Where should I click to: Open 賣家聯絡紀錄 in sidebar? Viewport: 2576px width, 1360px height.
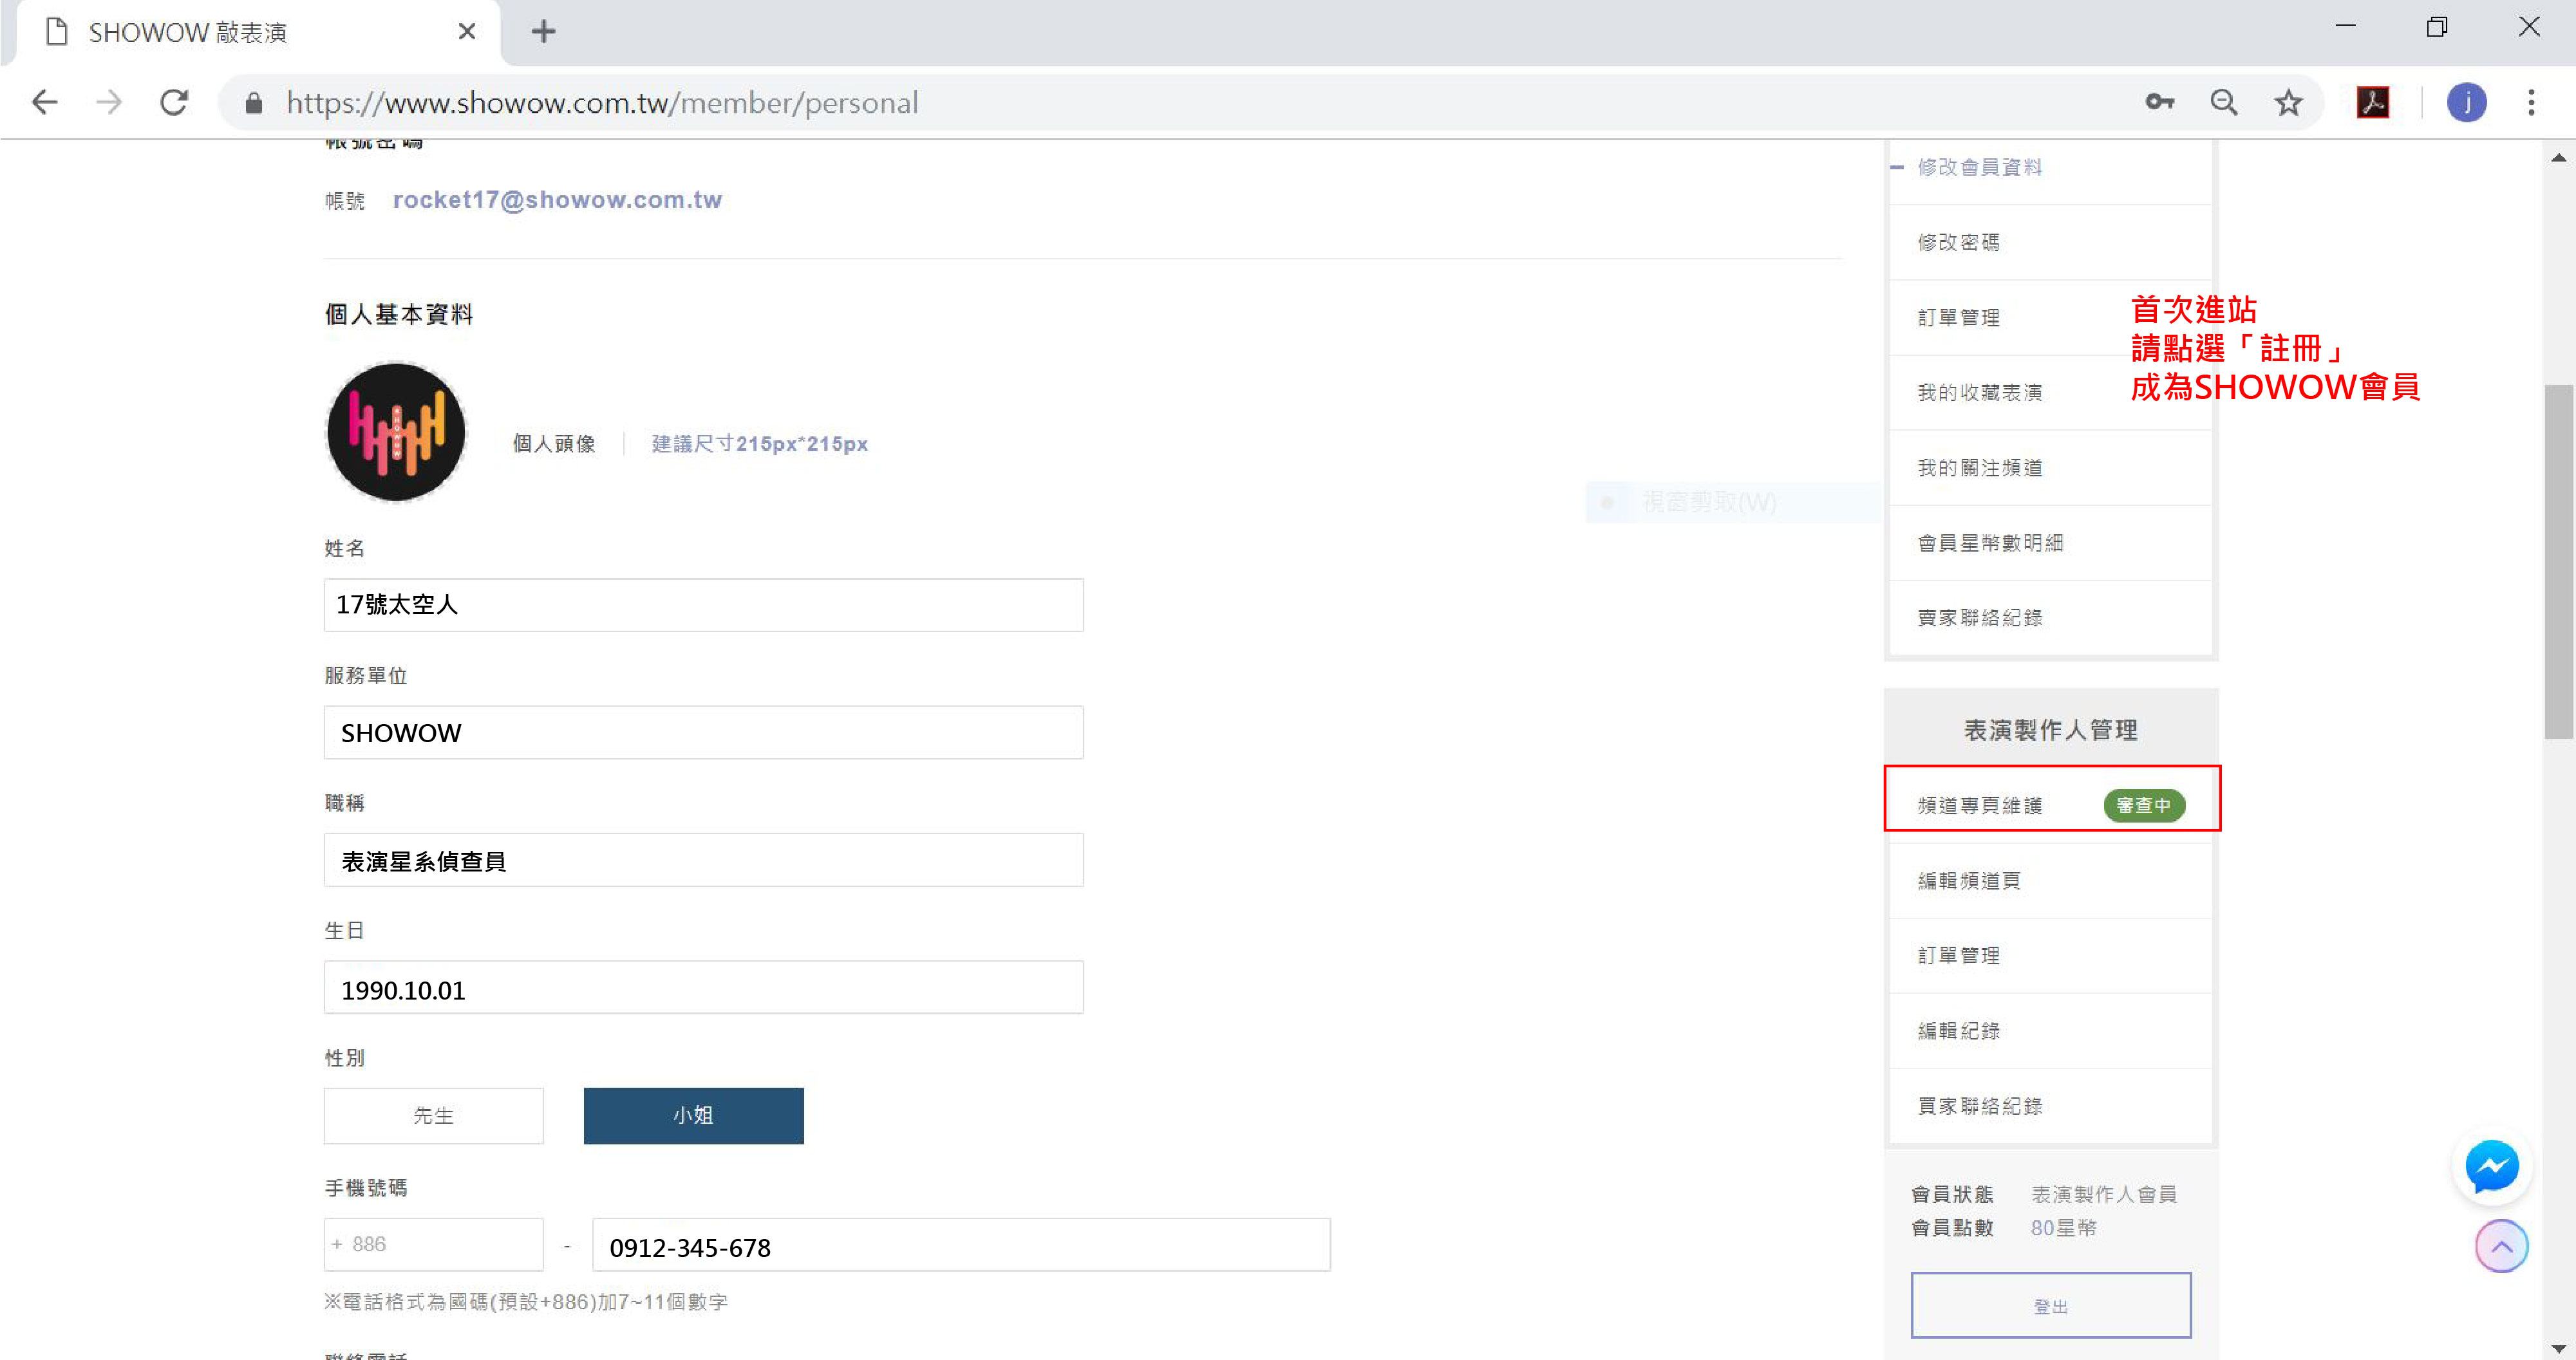click(1980, 618)
